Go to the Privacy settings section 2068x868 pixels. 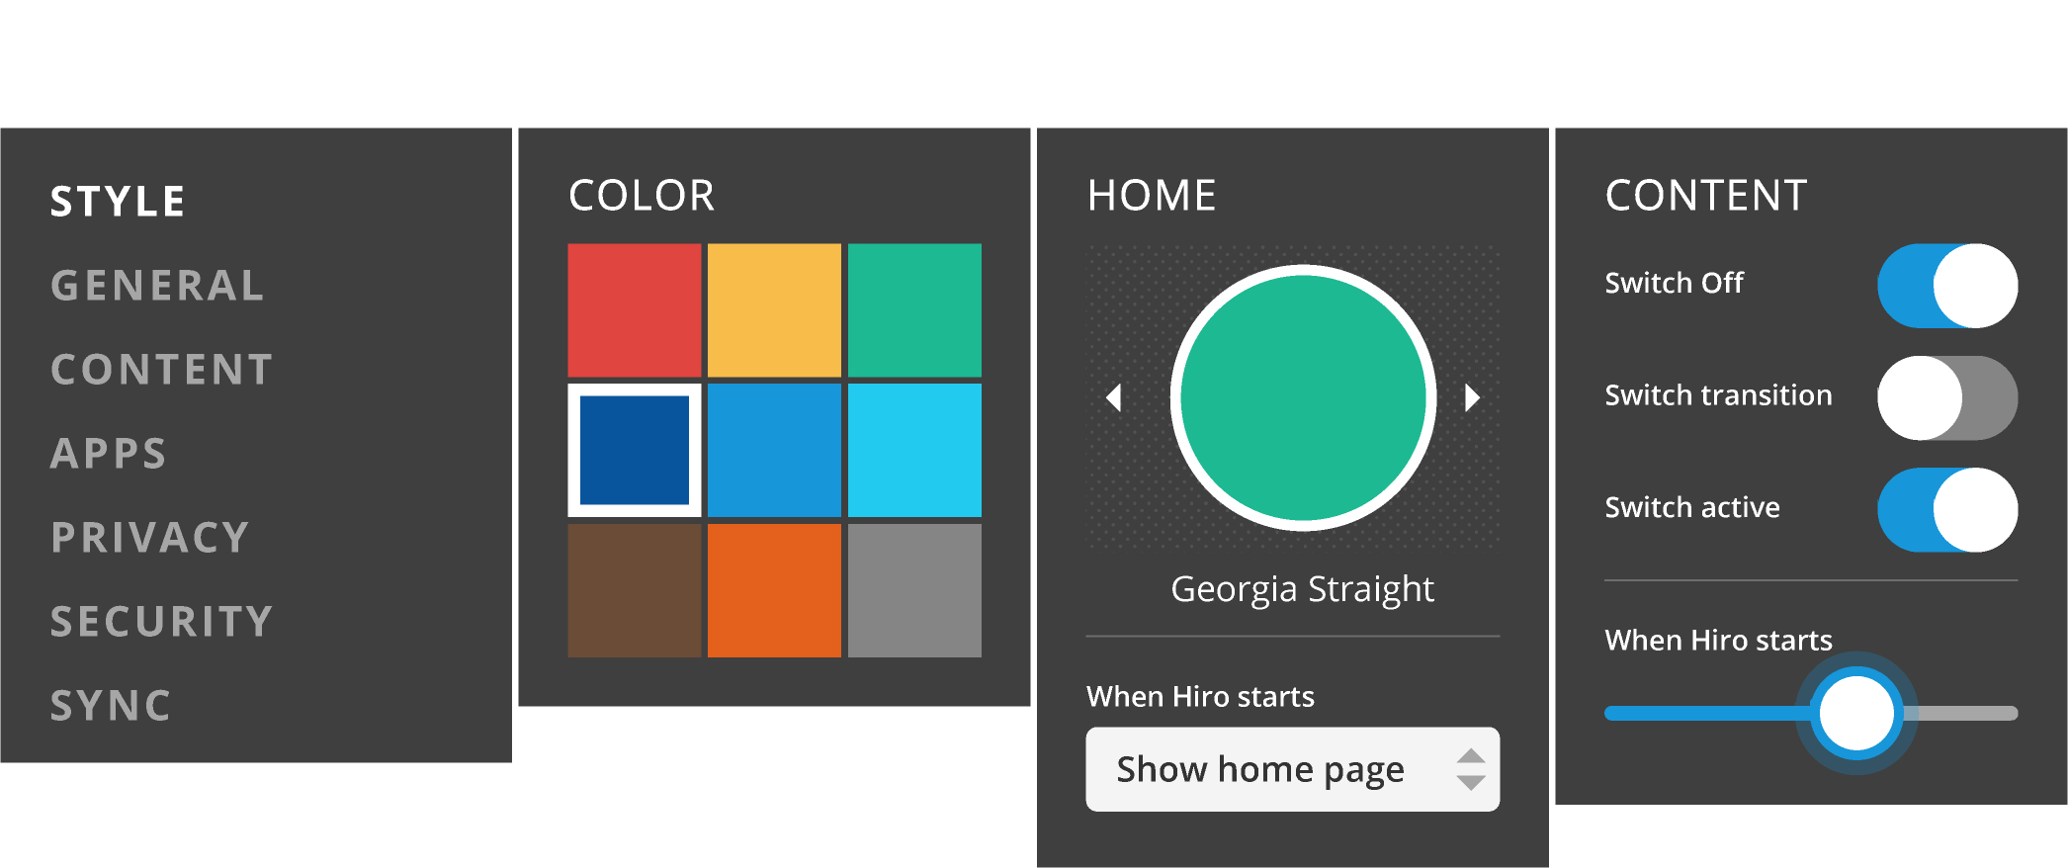click(149, 538)
